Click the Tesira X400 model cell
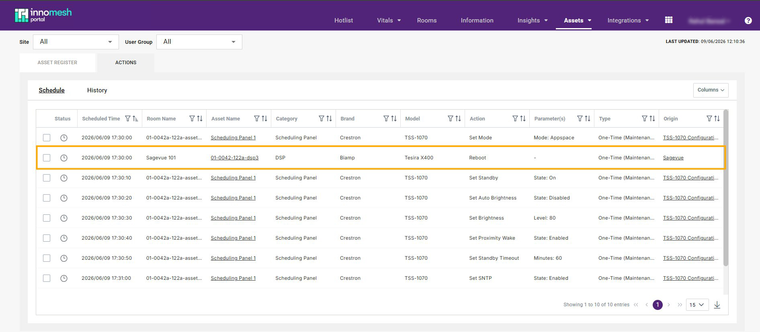The width and height of the screenshot is (760, 332). 419,158
